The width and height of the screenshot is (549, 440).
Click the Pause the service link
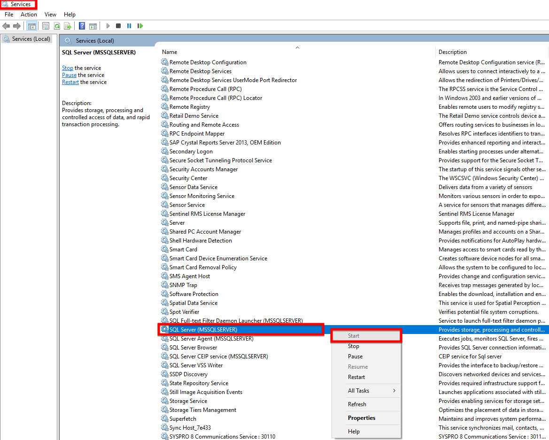[69, 75]
